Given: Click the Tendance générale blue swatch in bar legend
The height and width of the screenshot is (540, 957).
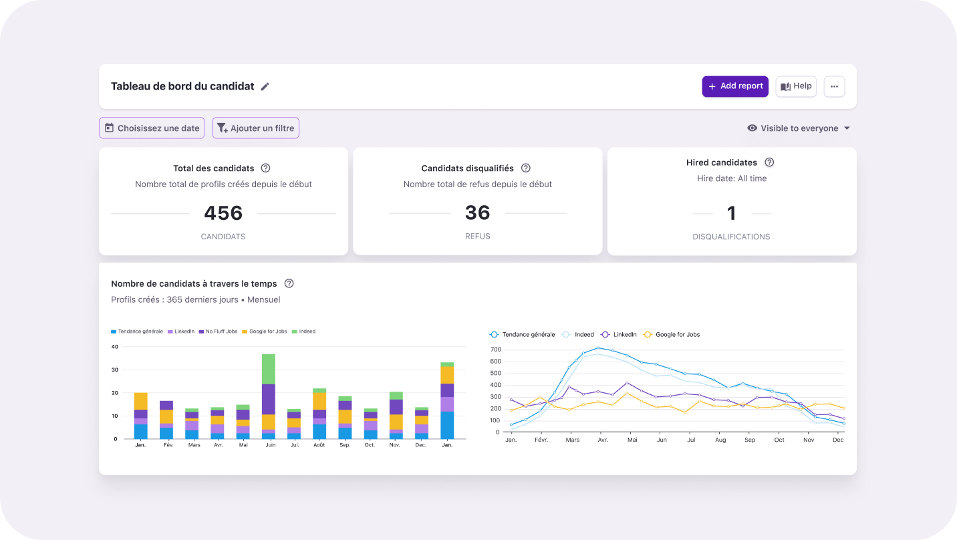Looking at the screenshot, I should coord(114,331).
